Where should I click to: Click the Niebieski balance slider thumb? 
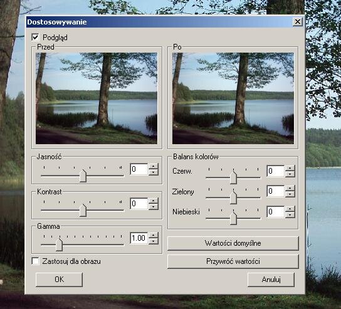pos(233,219)
